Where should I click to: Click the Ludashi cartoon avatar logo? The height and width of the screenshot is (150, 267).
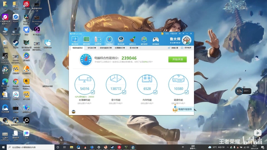pyautogui.click(x=186, y=40)
